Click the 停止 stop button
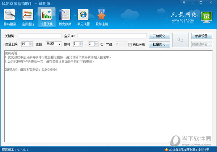 [180, 40]
